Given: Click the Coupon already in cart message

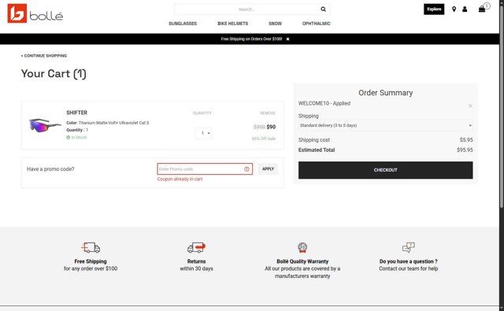Looking at the screenshot, I should click(x=180, y=179).
